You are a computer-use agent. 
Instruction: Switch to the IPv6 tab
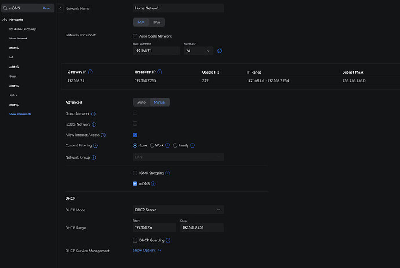[157, 22]
